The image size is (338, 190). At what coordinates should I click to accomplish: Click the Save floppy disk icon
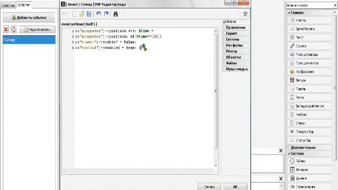(x=89, y=14)
